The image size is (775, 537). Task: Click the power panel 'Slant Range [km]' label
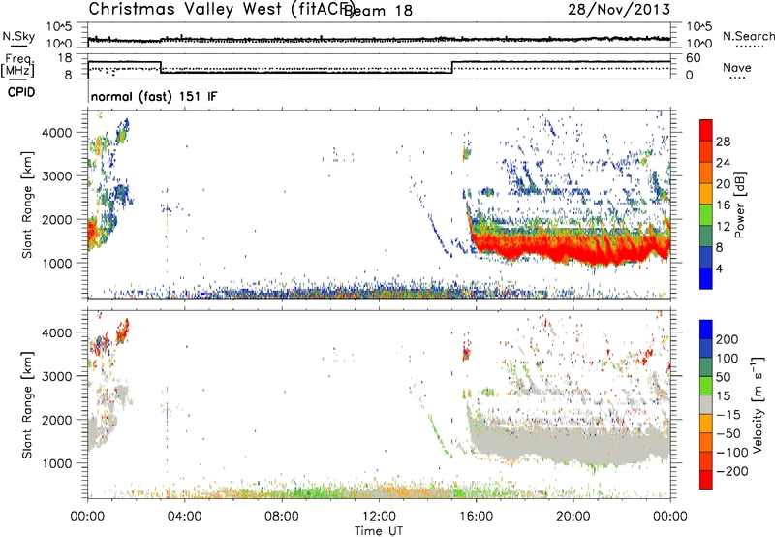click(27, 205)
